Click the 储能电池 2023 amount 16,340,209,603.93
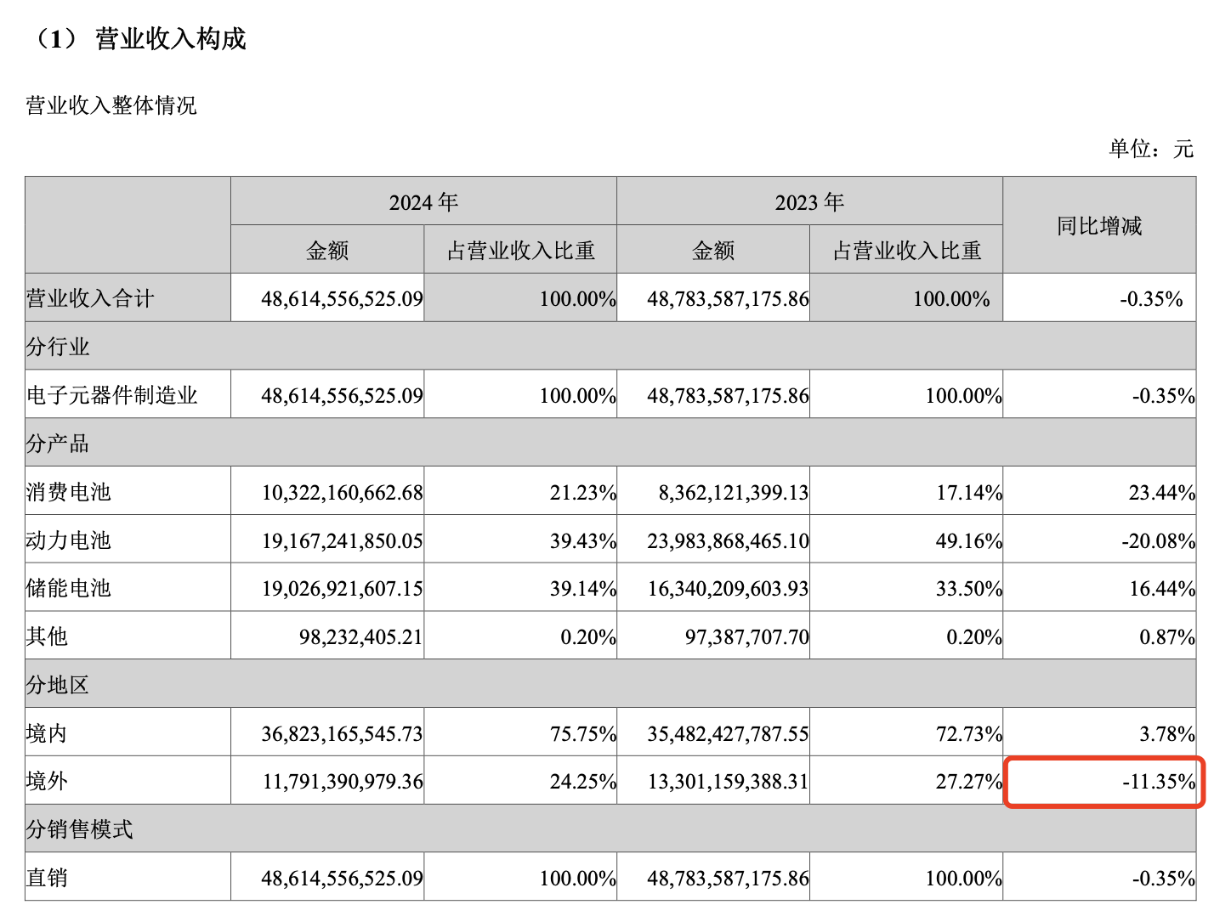 pos(728,589)
